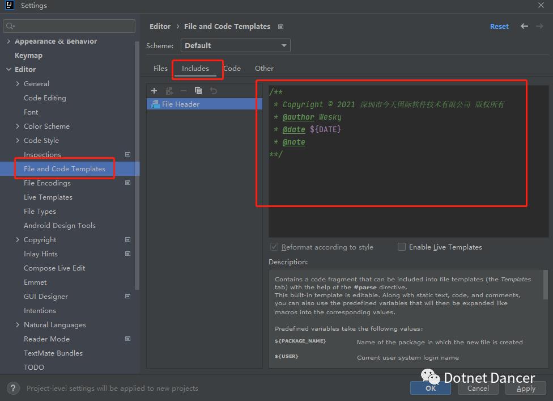Select Emmet settings
Screen dimensions: 553x401
(35, 282)
